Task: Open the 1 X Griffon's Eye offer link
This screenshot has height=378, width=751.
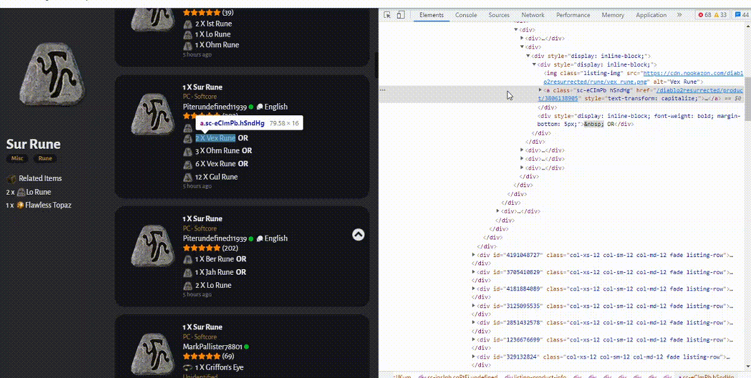Action: coord(220,368)
